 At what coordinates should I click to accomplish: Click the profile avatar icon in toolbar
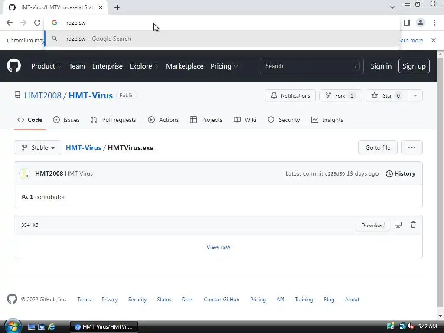point(421,23)
